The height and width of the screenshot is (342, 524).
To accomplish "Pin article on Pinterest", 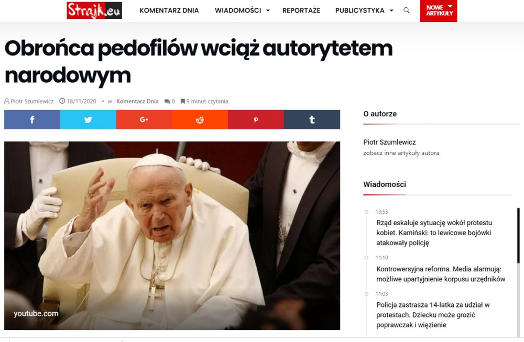I will pos(256,119).
